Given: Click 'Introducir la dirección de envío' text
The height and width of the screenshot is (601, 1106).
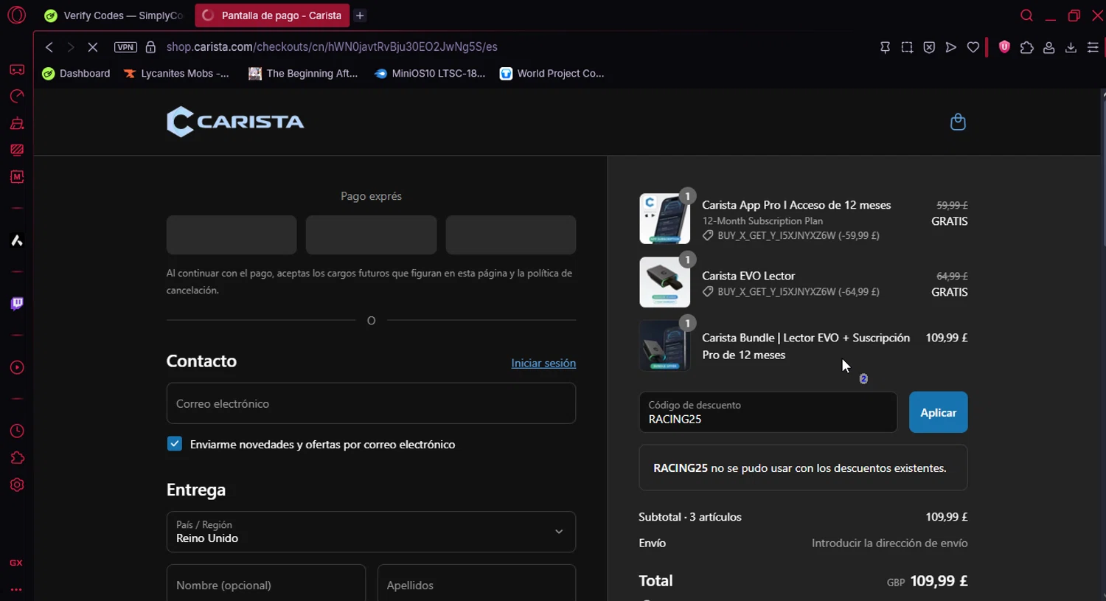Looking at the screenshot, I should 890,543.
